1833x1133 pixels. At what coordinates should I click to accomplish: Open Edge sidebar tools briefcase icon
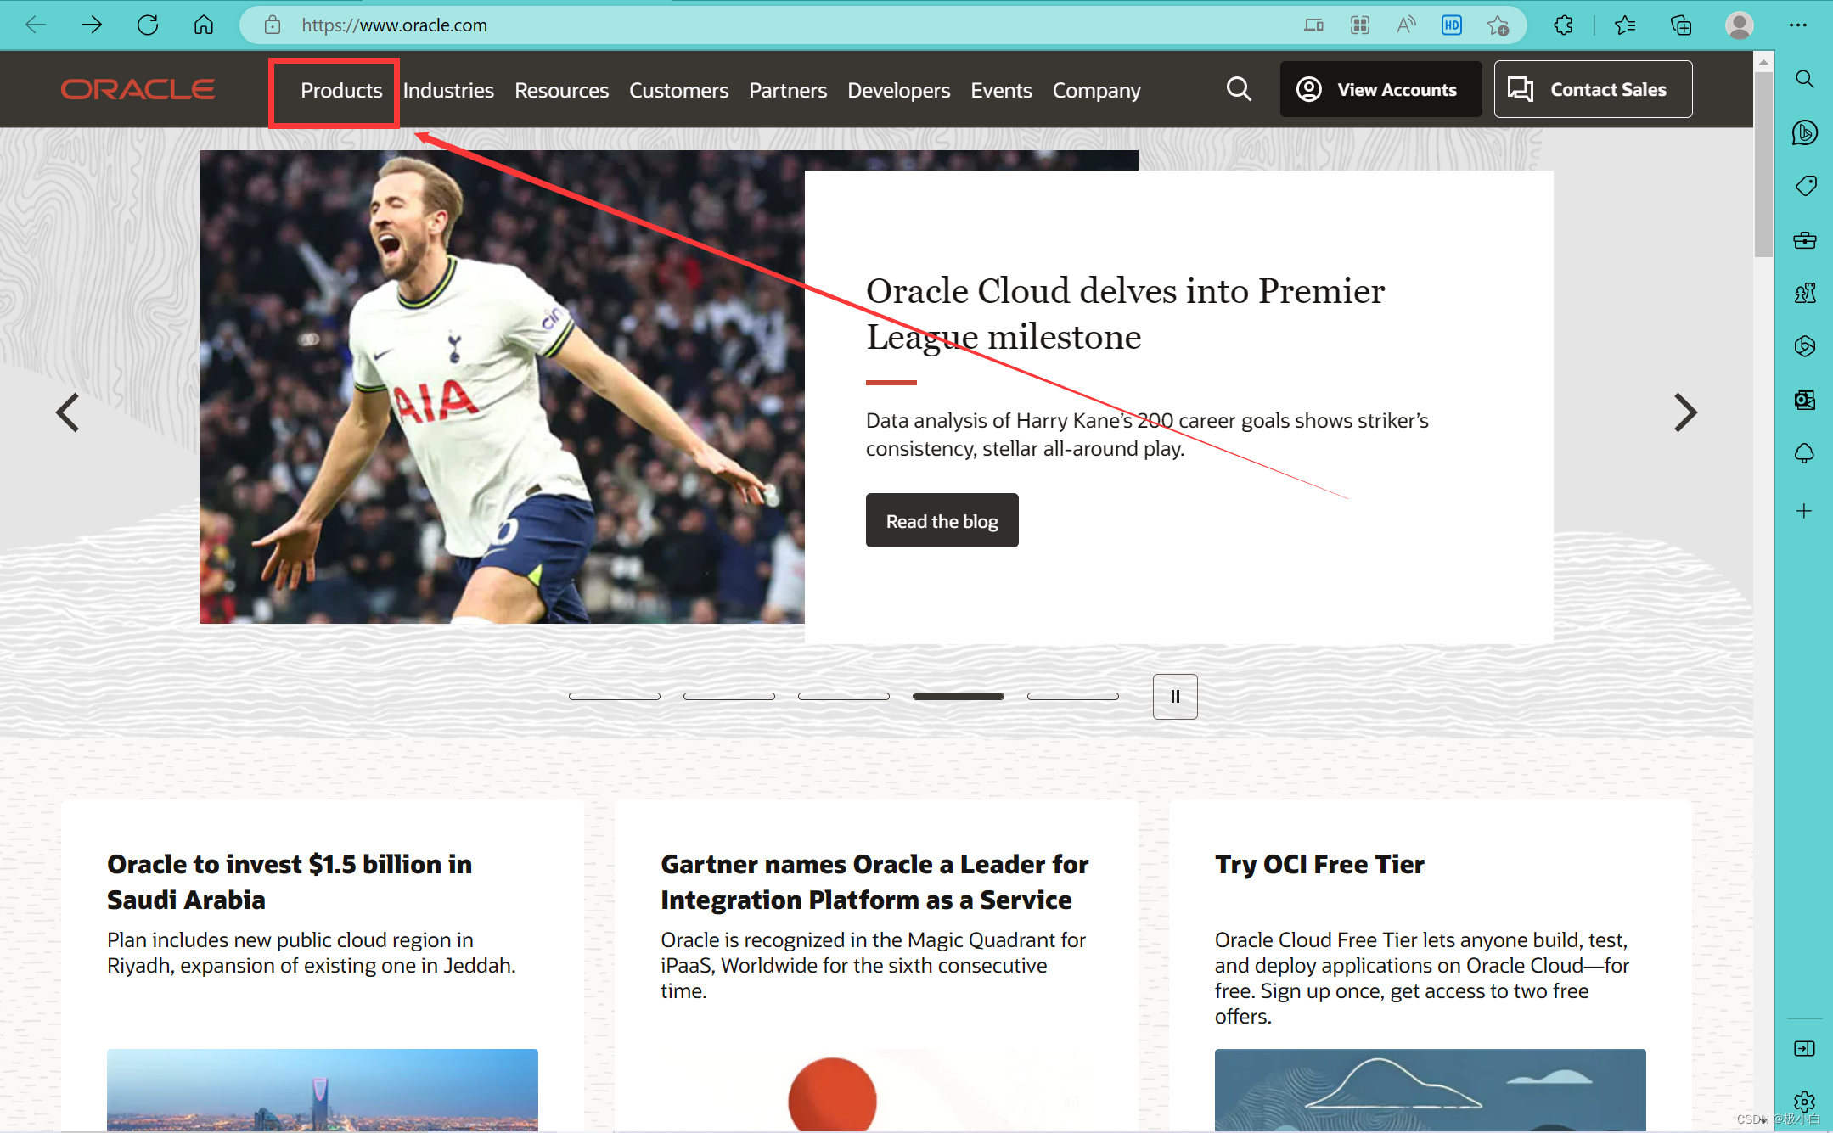pyautogui.click(x=1804, y=240)
